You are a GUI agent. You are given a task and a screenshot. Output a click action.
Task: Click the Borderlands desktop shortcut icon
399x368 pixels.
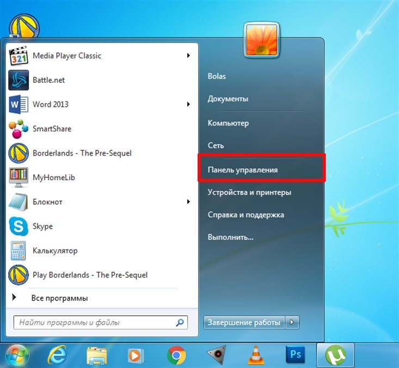(x=24, y=26)
